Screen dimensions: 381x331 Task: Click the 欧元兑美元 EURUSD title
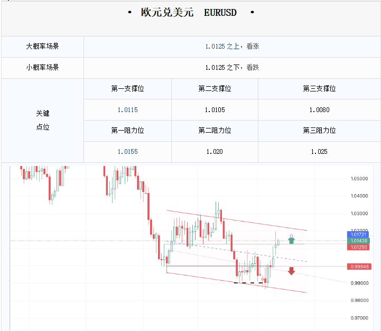pyautogui.click(x=189, y=12)
